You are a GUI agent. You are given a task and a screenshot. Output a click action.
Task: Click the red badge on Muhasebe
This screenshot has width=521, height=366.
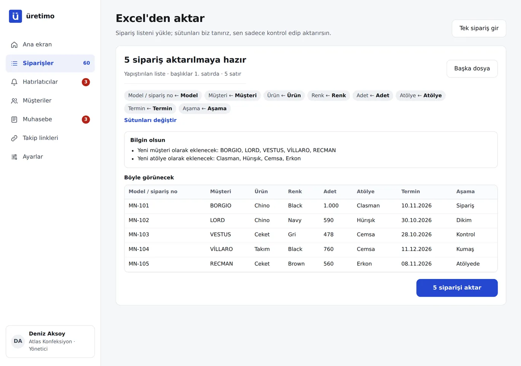(86, 119)
